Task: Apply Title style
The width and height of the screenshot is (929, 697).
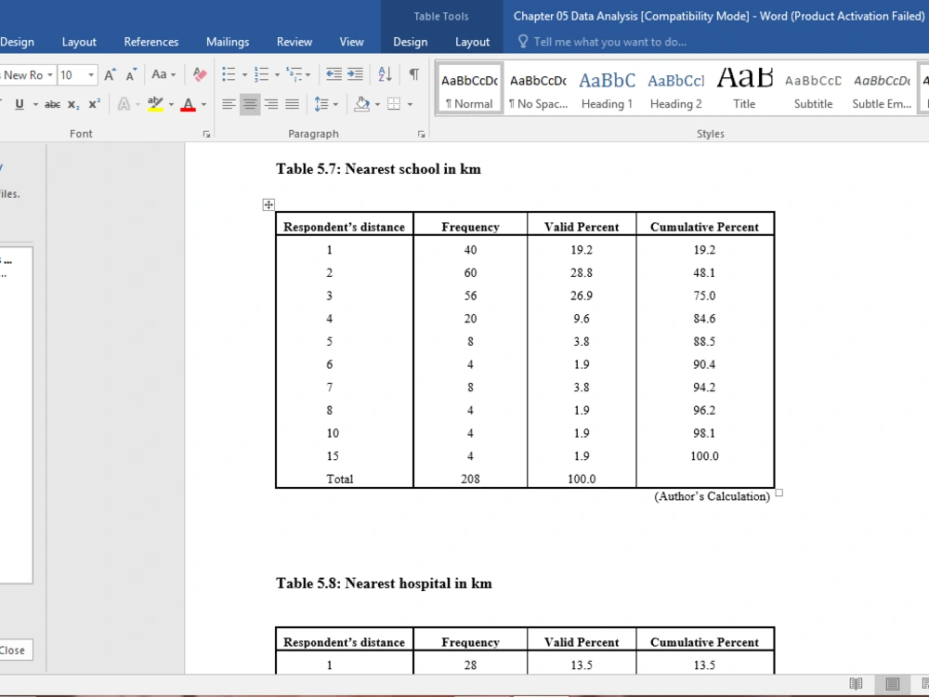Action: (744, 88)
